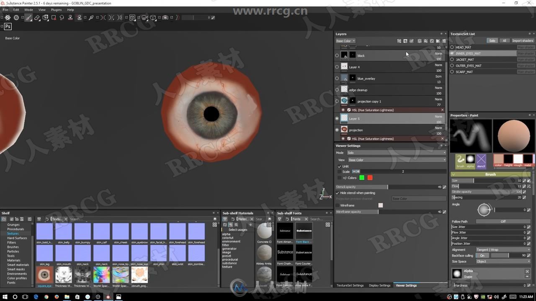Toggle Backface culling On button
This screenshot has height=301, width=536.
coord(482,255)
